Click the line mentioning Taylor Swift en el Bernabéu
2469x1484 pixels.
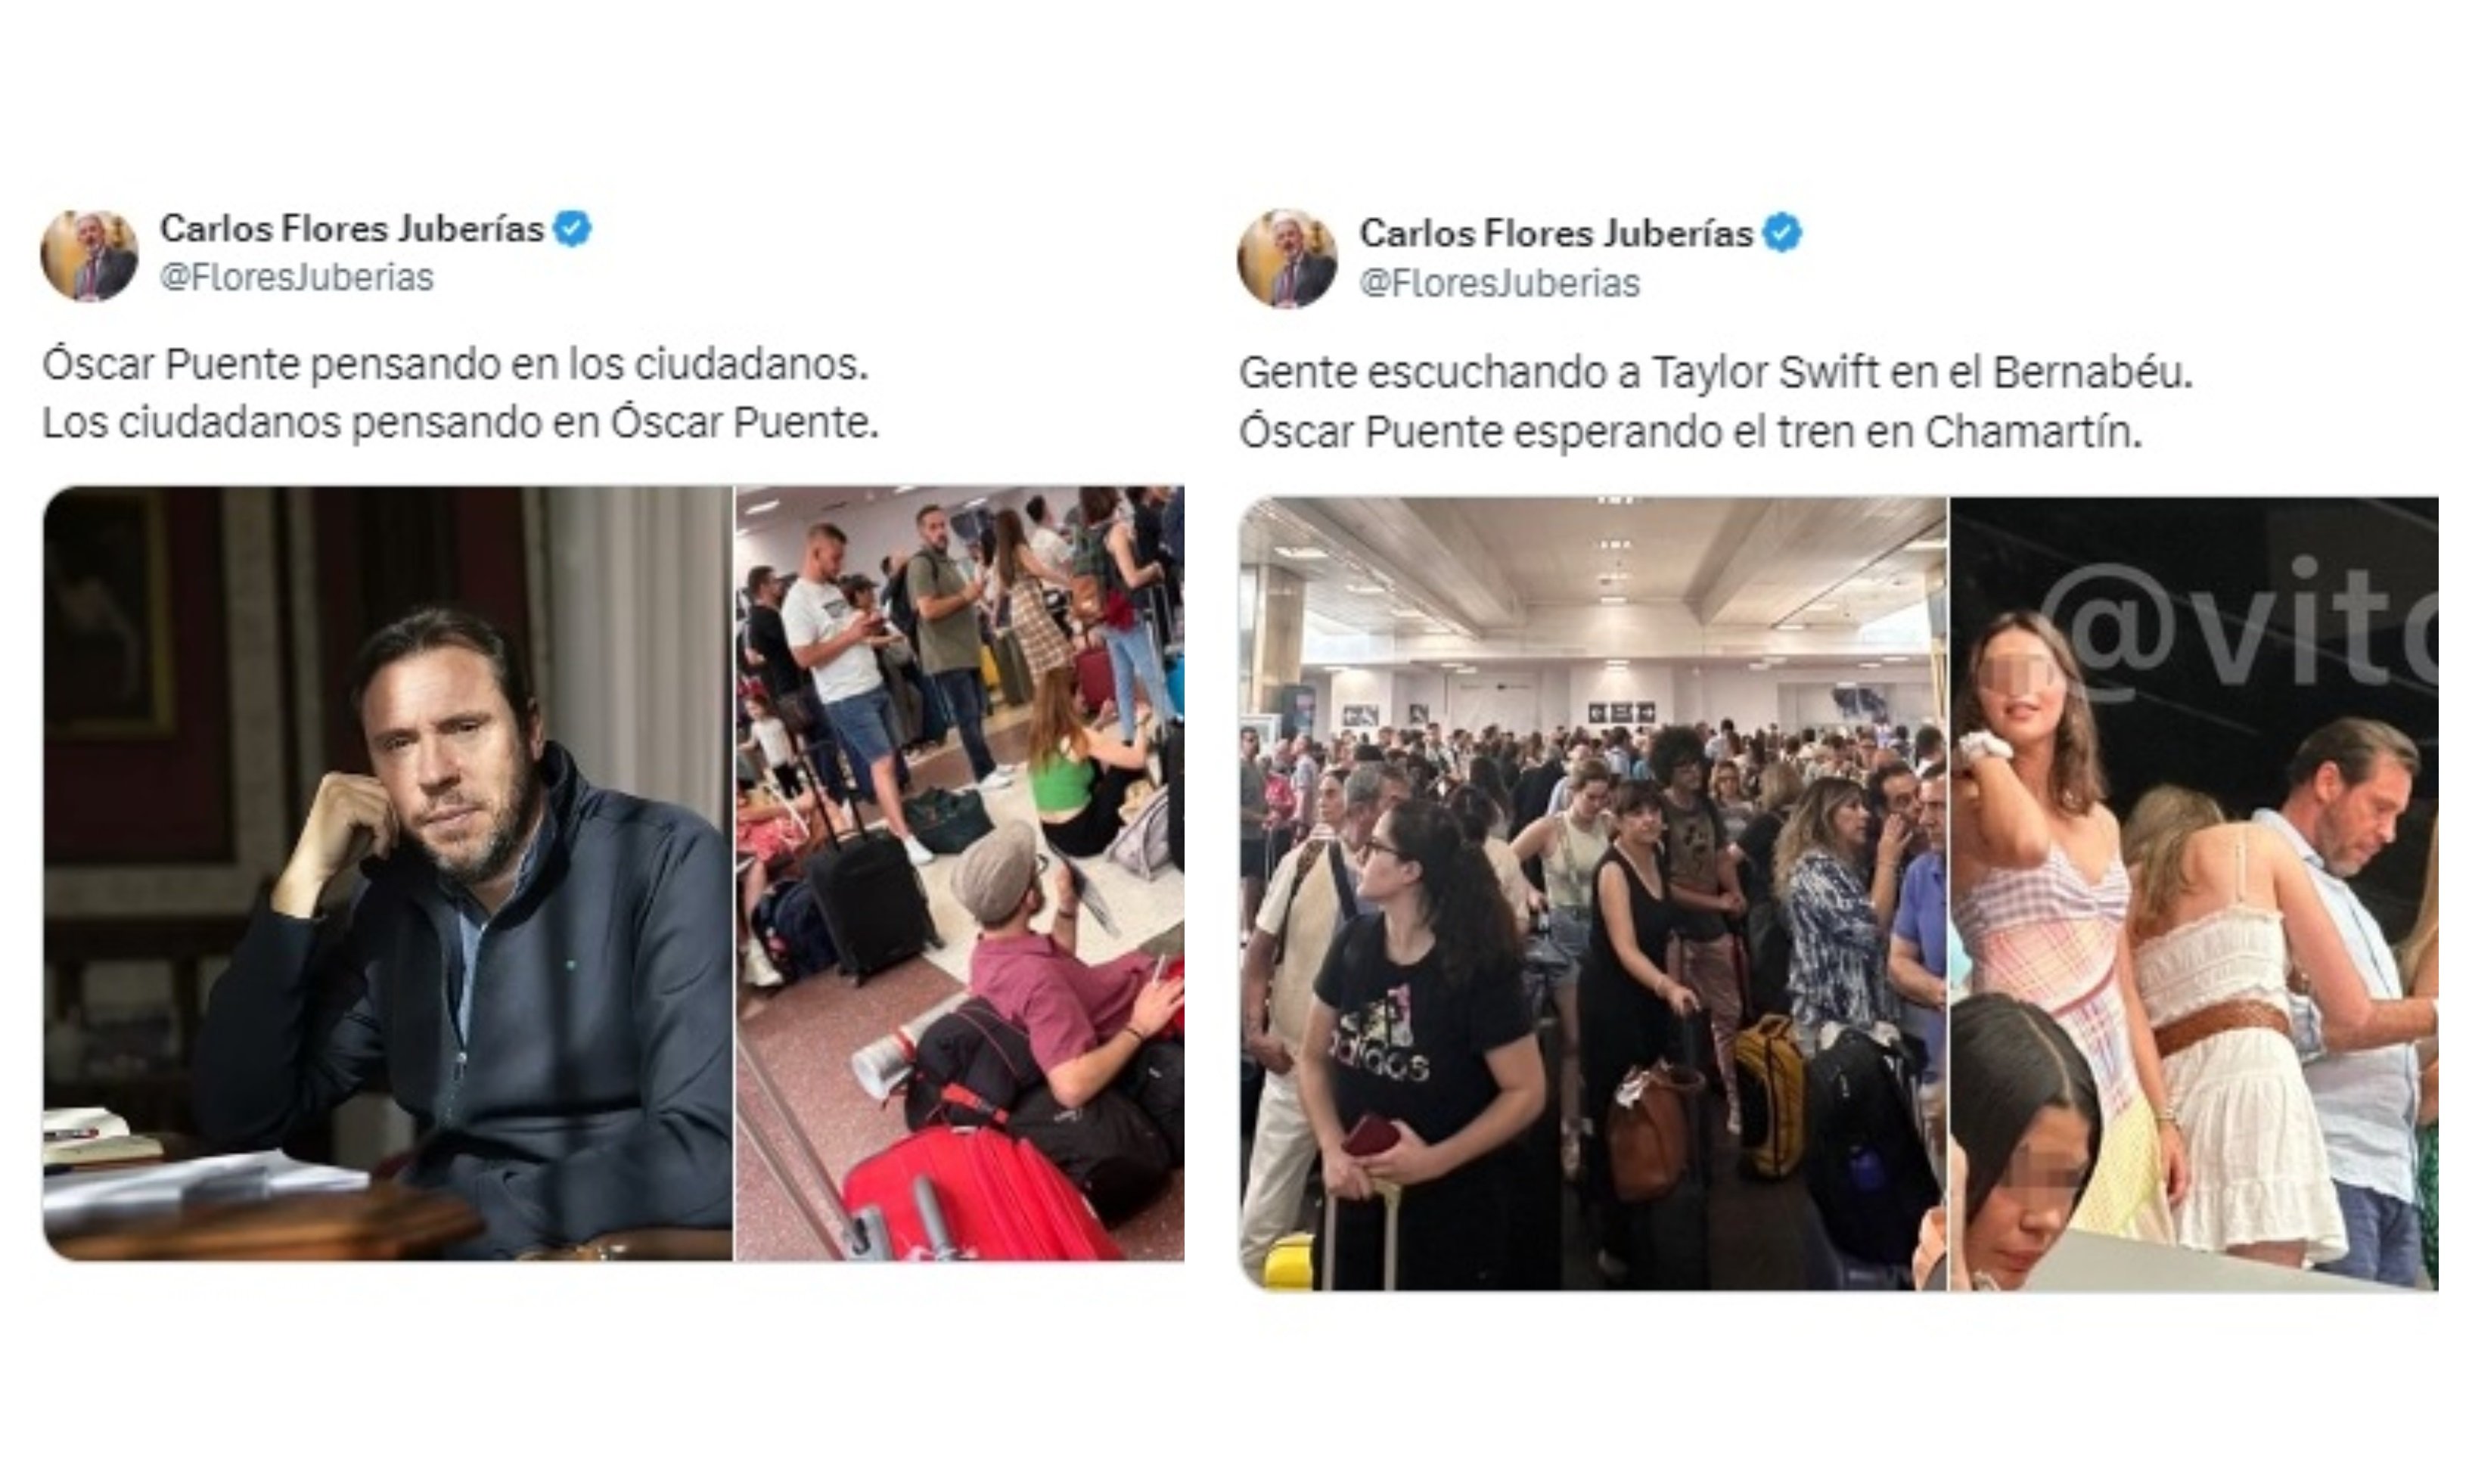tap(1715, 373)
